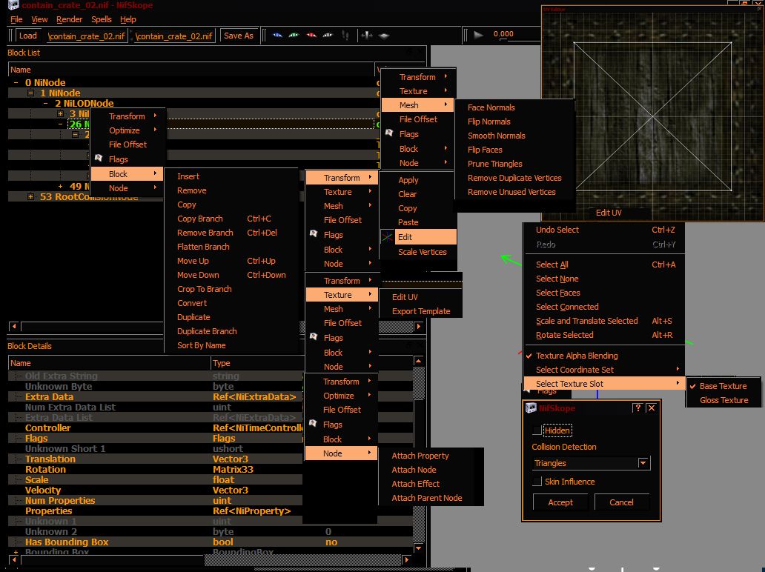This screenshot has width=765, height=572.
Task: Open the Spells menu
Action: 102,19
